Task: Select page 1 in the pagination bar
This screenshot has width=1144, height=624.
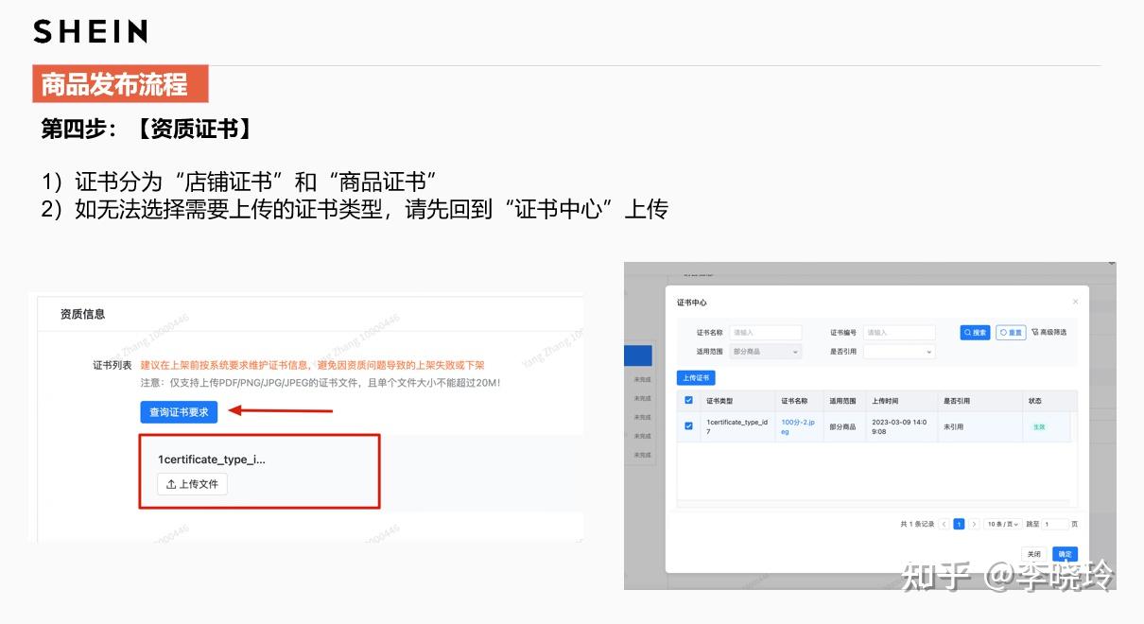Action: pos(959,523)
